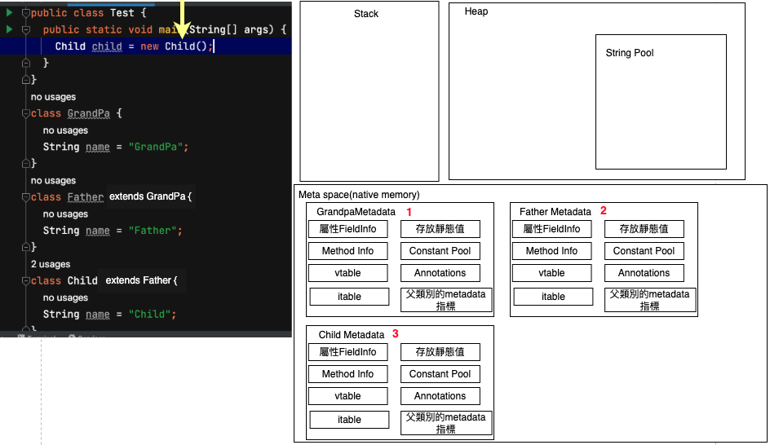Select GrandpaMetadata Annotations box
The image size is (770, 445).
pos(440,273)
